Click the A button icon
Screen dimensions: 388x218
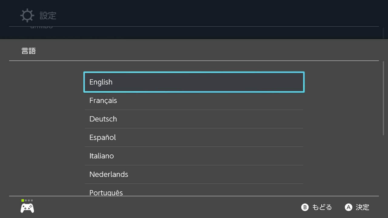click(349, 207)
